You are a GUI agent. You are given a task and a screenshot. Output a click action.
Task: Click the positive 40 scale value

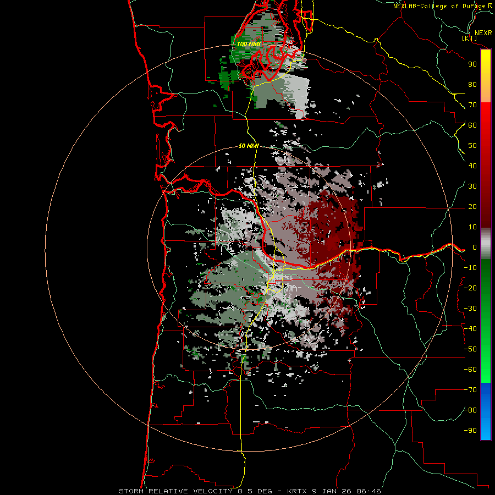coord(472,166)
